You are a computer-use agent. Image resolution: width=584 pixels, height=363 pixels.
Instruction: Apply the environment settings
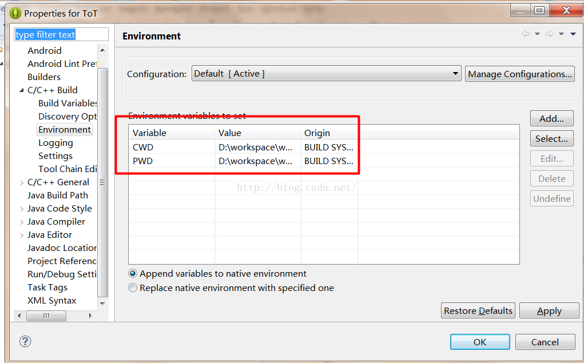(549, 310)
